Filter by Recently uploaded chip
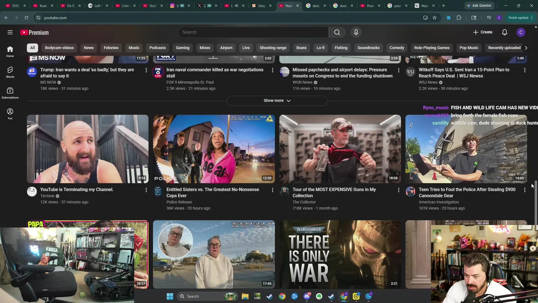The image size is (538, 303). 504,48
